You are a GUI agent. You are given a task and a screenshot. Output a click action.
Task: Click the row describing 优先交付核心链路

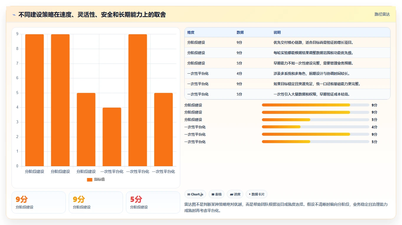(x=287, y=42)
